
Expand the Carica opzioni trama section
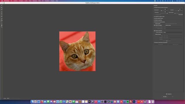154,18
